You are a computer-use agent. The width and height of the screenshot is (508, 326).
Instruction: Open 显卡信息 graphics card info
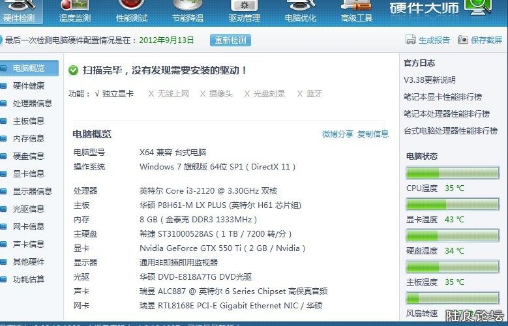[29, 173]
